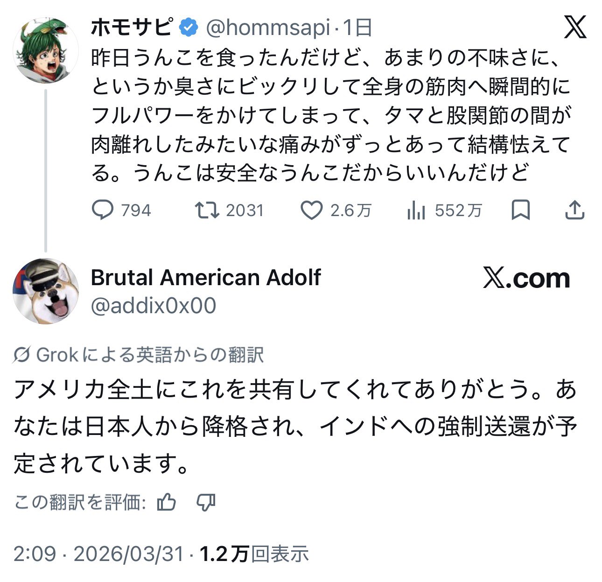Click the reply speech bubble icon

(x=102, y=210)
